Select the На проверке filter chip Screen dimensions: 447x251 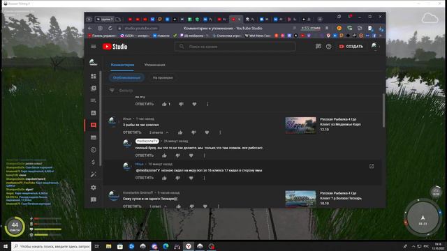click(x=163, y=77)
